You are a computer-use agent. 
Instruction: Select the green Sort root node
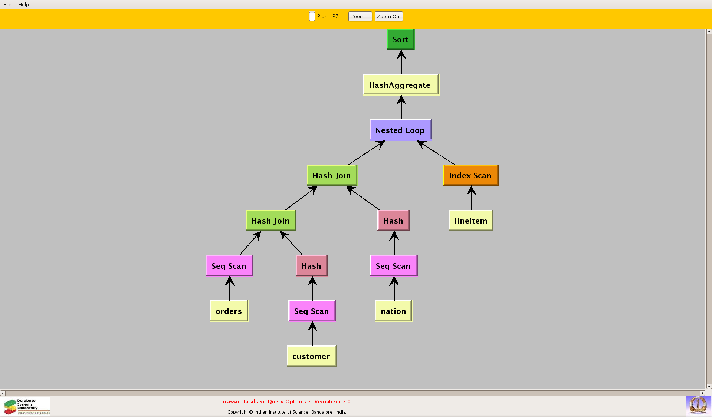[400, 40]
